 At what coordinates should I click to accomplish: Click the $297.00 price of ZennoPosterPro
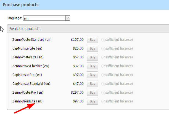(77, 93)
